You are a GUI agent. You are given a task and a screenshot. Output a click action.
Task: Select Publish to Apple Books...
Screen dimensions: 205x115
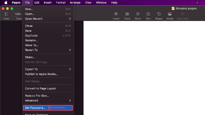point(48,74)
